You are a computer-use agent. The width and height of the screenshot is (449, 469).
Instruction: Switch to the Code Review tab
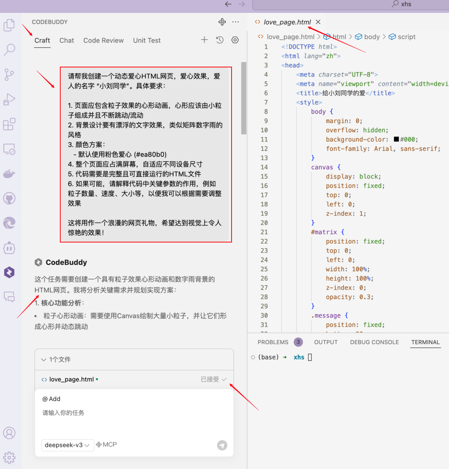[x=104, y=40]
